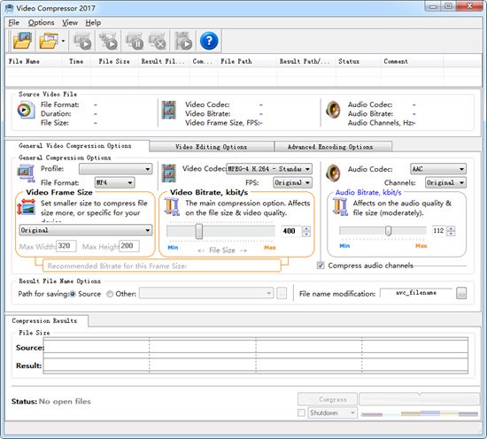Click video bitrate spinner arrows

click(306, 231)
